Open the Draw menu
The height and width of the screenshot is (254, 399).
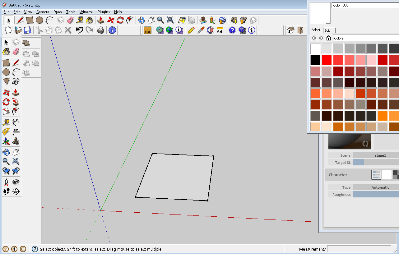point(58,12)
